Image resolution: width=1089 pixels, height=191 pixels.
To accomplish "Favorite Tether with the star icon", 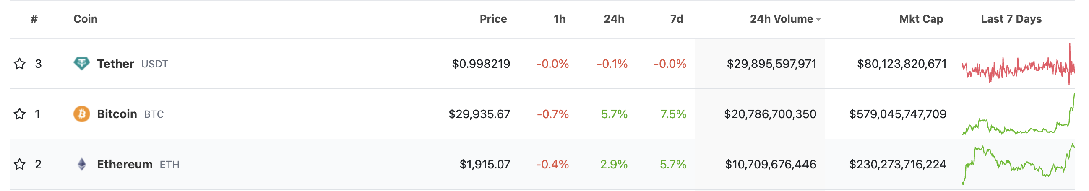I will click(x=19, y=64).
